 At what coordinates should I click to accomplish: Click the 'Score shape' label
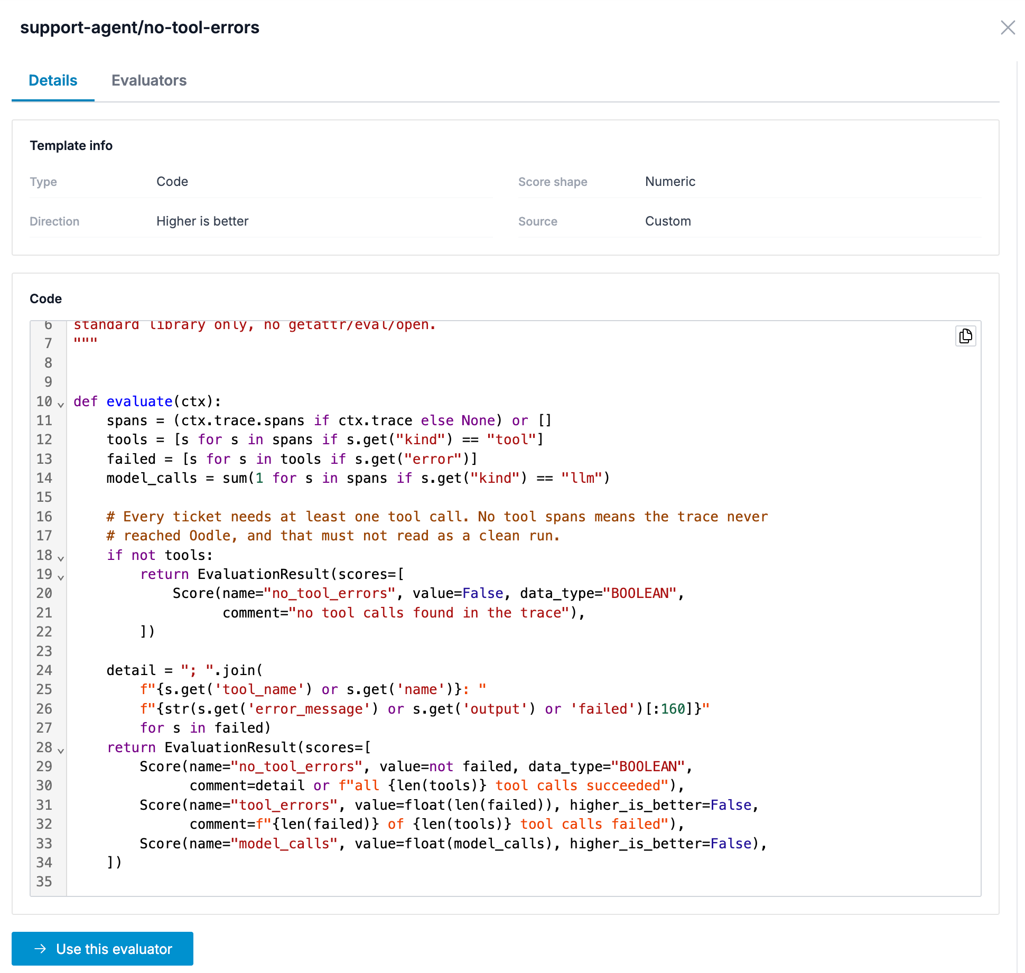pyautogui.click(x=553, y=182)
